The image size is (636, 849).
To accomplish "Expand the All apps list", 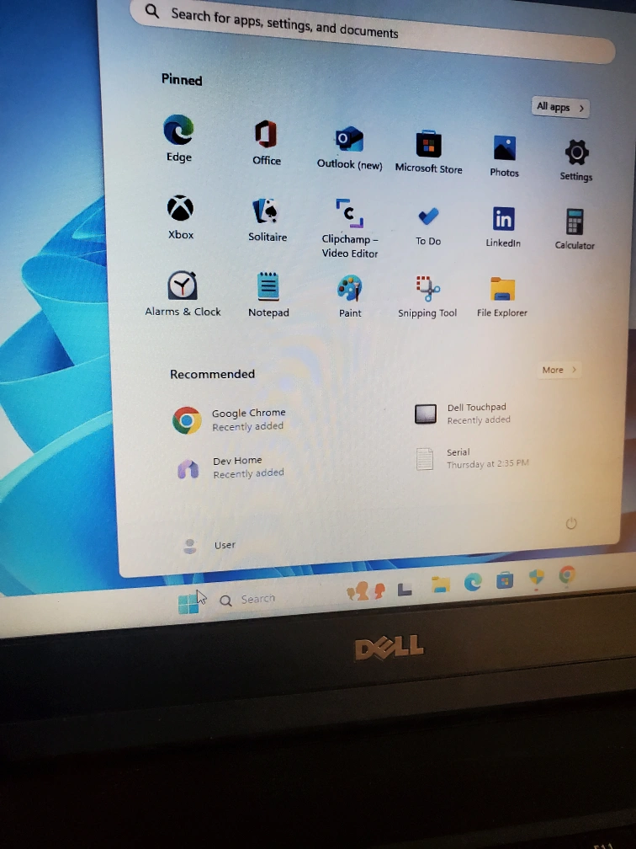I will coord(560,107).
